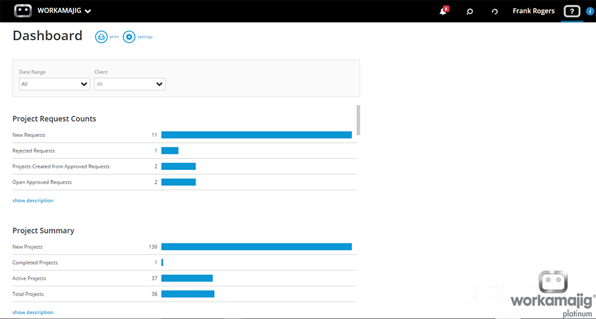Show description under Project Summary
Viewport: 596px width, 319px height.
[x=33, y=312]
